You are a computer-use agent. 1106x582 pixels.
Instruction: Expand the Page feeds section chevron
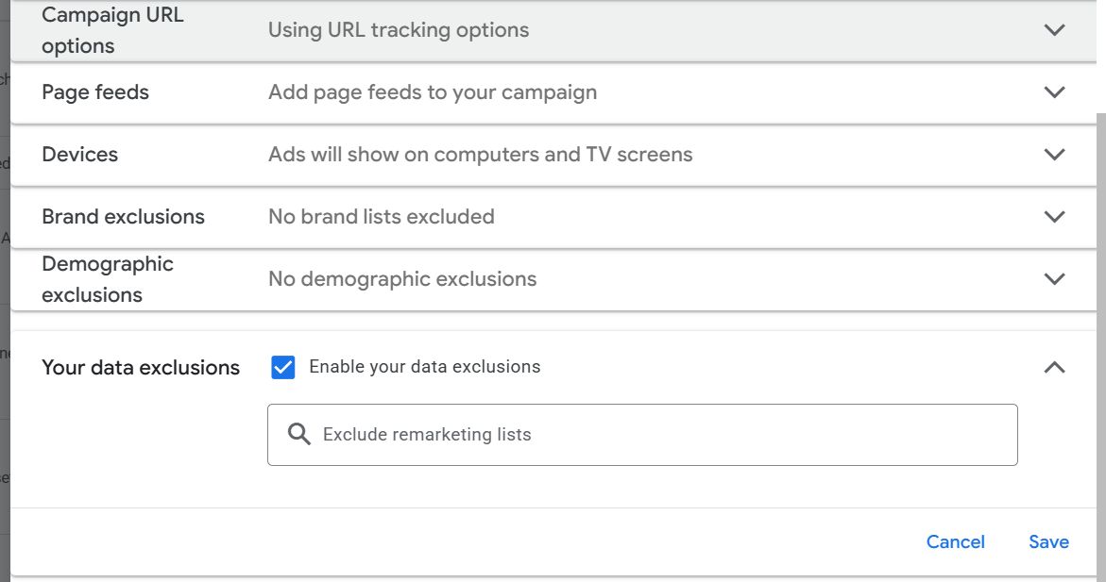tap(1054, 91)
